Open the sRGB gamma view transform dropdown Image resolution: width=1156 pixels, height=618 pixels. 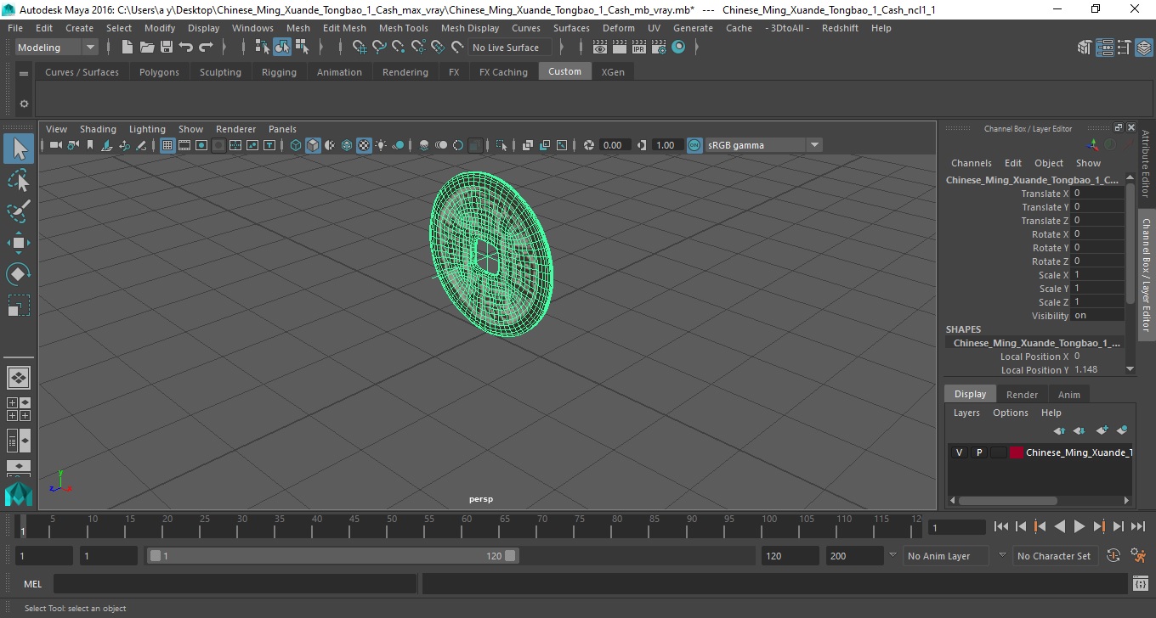point(763,145)
